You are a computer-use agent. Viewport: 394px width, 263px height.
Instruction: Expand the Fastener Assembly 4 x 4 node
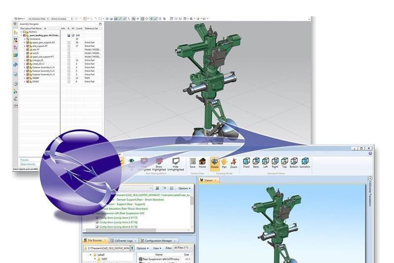(x=25, y=67)
